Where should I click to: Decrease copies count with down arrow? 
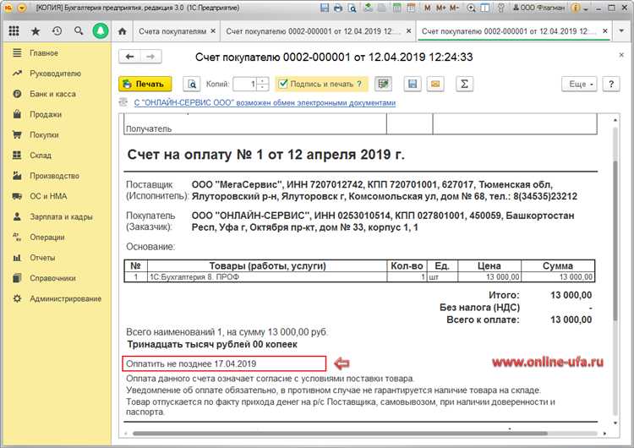[262, 87]
